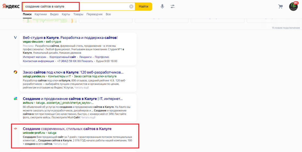Click the Найти search button
302x152 pixels.
(144, 7)
